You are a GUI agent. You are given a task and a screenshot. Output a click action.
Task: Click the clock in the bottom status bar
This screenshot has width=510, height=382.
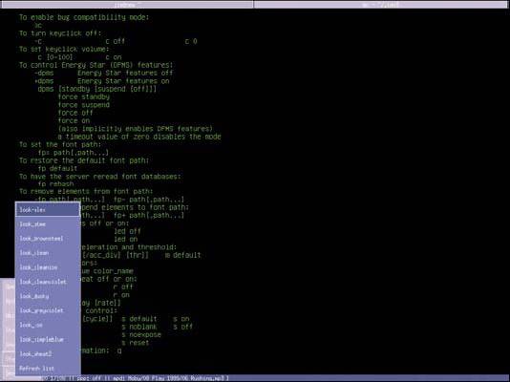(53, 378)
